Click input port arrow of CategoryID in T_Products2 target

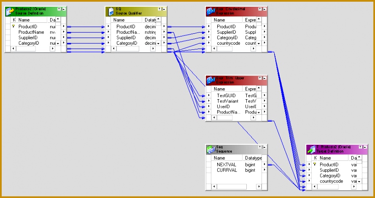coord(309,175)
